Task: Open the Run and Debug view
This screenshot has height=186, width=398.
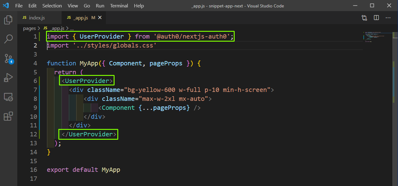Action: pyautogui.click(x=8, y=78)
